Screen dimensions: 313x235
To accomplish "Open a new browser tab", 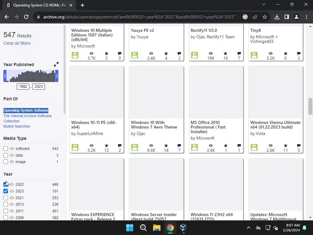I will pyautogui.click(x=83, y=5).
